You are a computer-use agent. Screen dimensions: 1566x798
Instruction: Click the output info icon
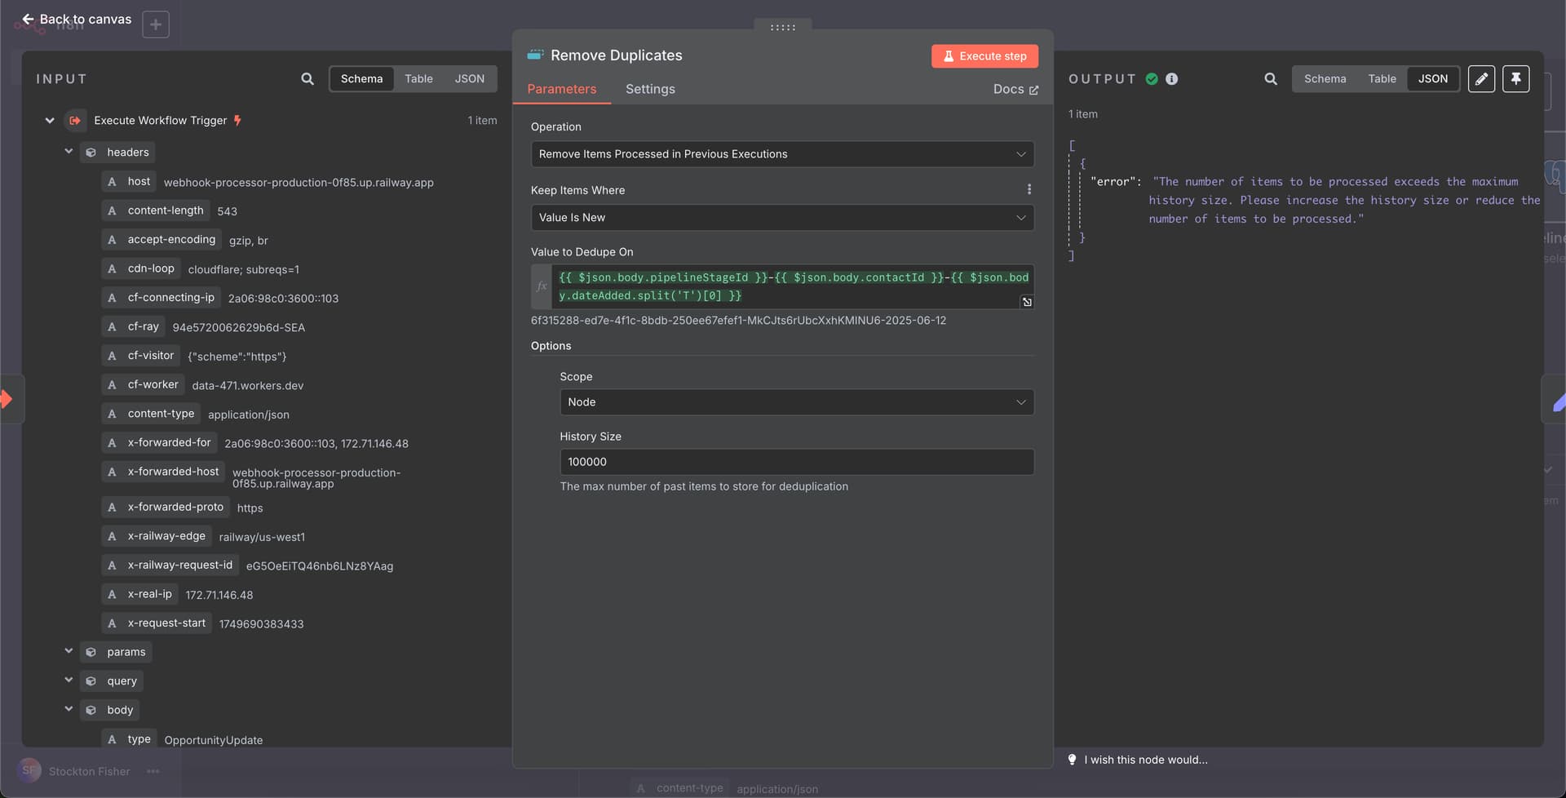(1172, 79)
